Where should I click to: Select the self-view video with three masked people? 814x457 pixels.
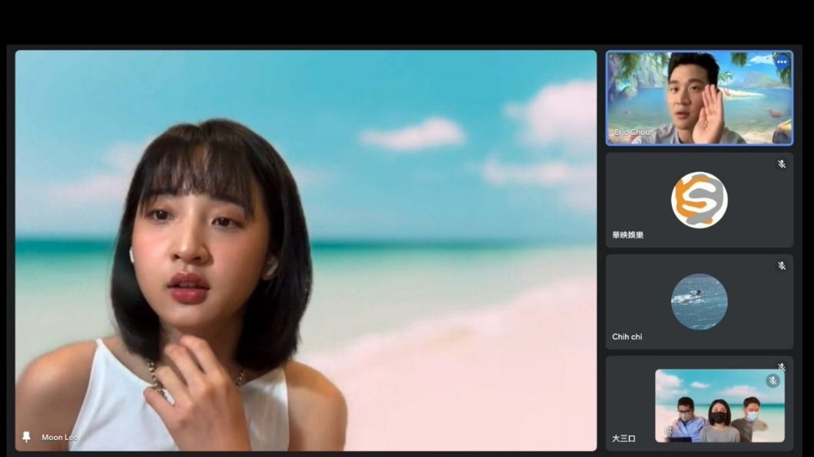[720, 406]
